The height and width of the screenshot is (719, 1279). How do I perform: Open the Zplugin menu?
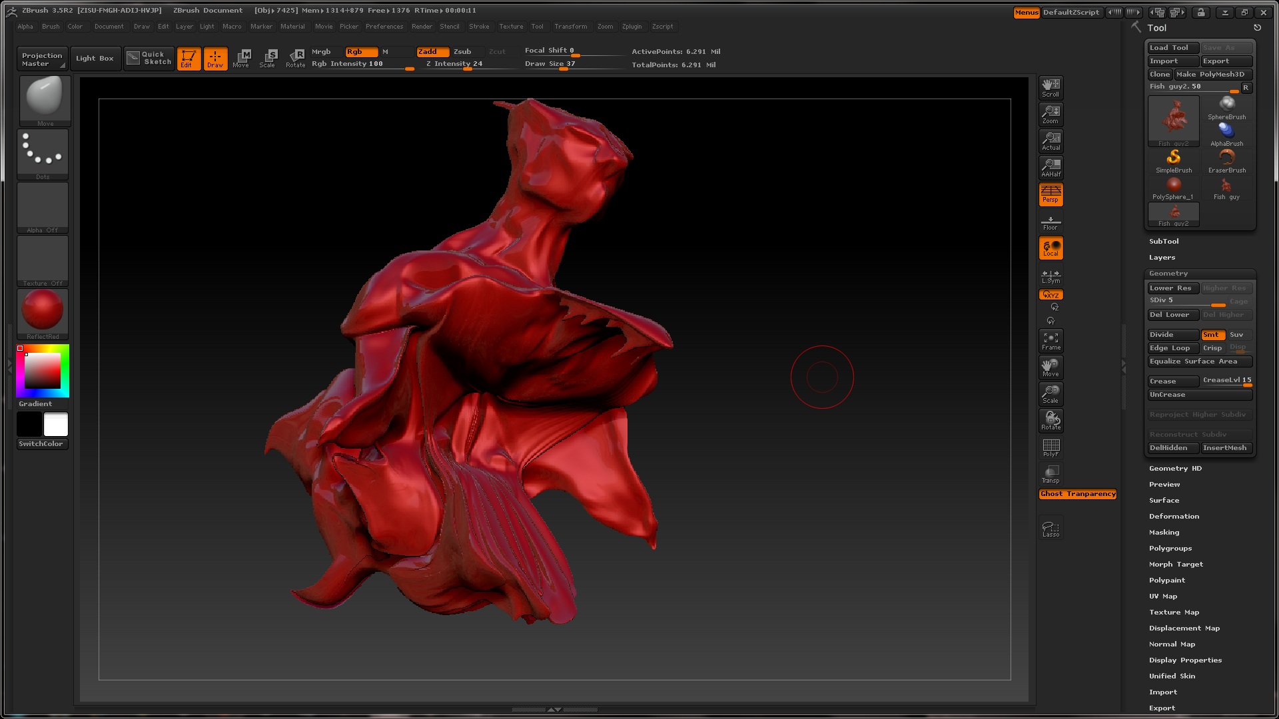coord(632,27)
